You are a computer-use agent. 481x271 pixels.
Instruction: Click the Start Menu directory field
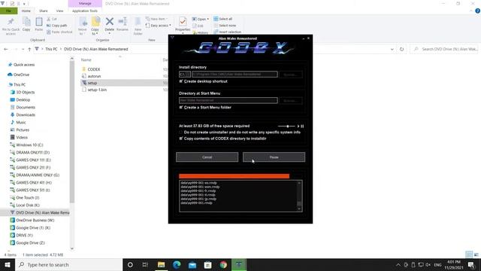pyautogui.click(x=228, y=100)
